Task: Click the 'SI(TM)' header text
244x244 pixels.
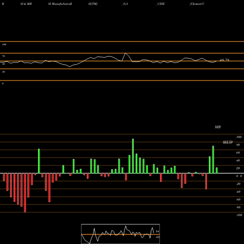Action: tap(93, 4)
